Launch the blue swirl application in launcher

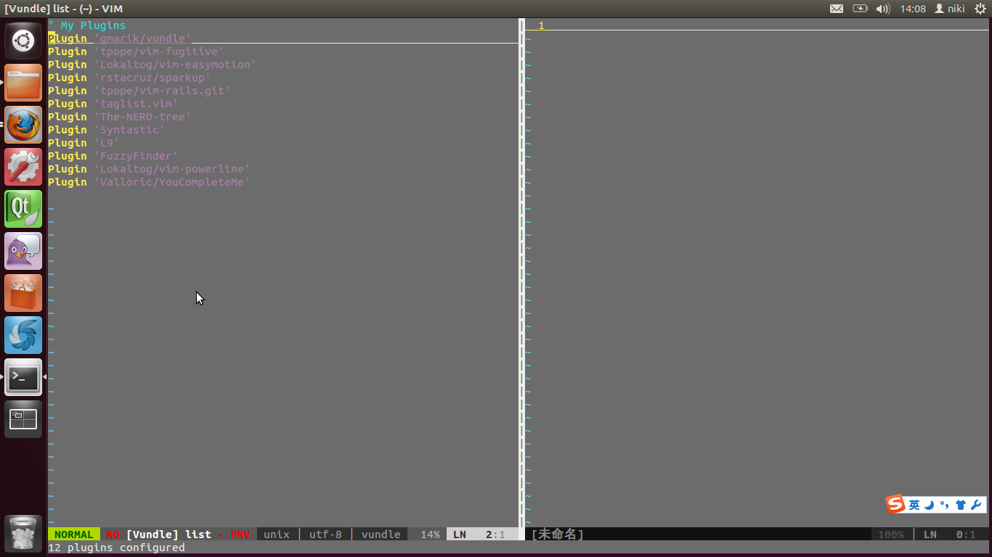pos(23,335)
